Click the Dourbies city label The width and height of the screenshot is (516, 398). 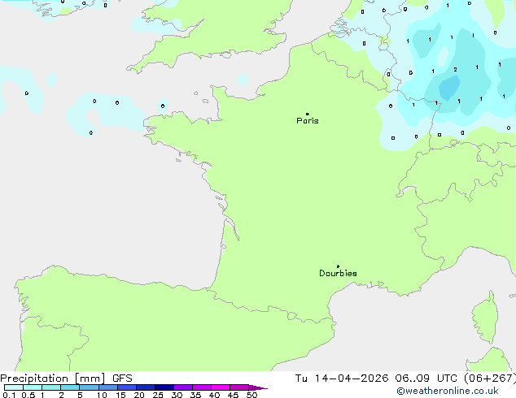[338, 273]
